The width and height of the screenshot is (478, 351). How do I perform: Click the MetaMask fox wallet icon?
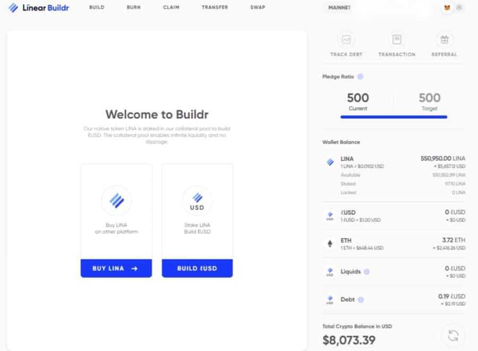[x=447, y=8]
